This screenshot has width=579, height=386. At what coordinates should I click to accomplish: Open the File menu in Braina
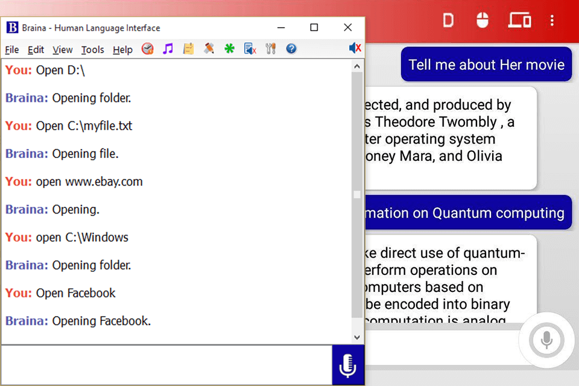pos(12,49)
